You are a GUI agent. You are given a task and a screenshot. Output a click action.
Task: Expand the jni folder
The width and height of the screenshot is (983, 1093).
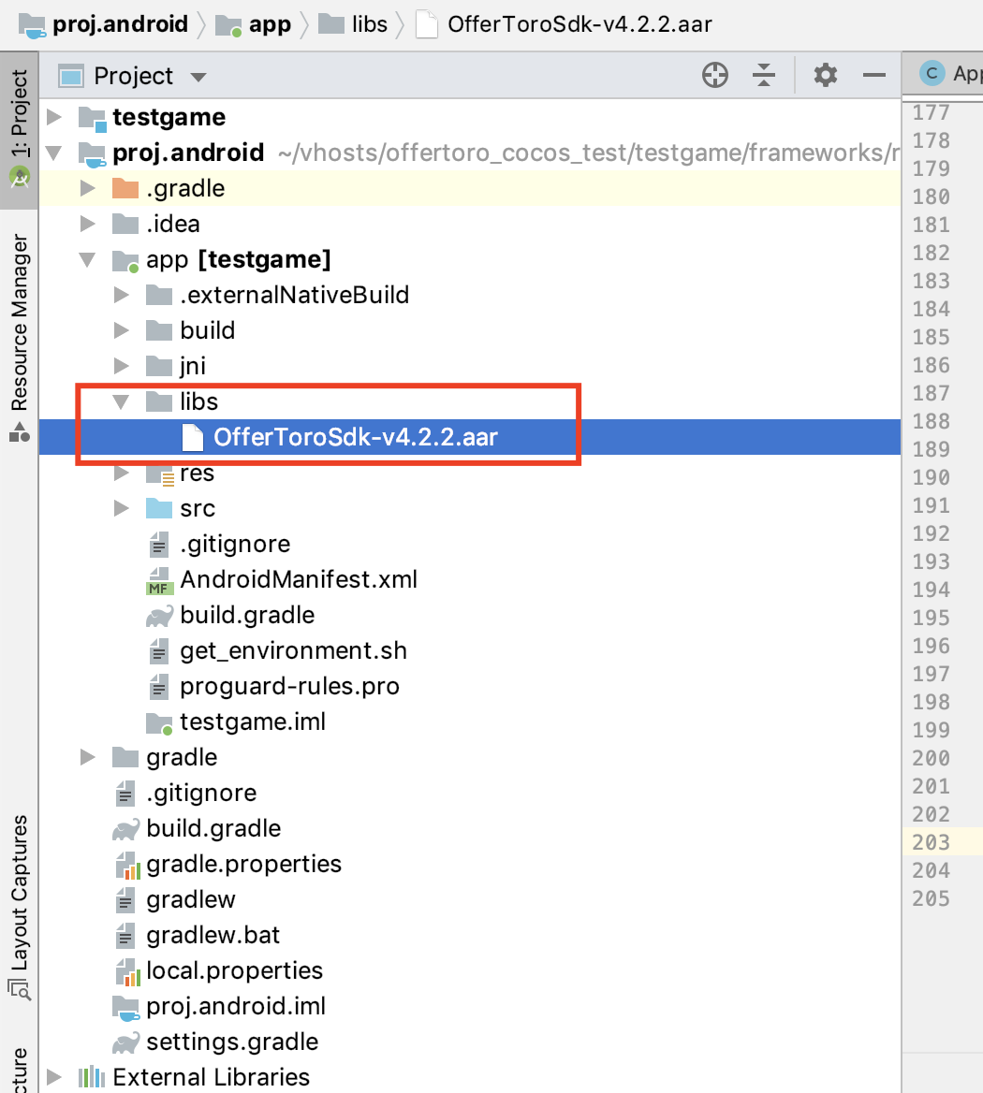pos(121,367)
